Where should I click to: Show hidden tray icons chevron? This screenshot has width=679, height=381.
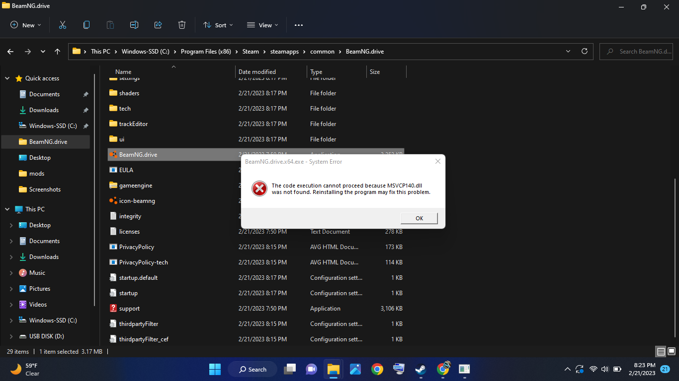[567, 369]
